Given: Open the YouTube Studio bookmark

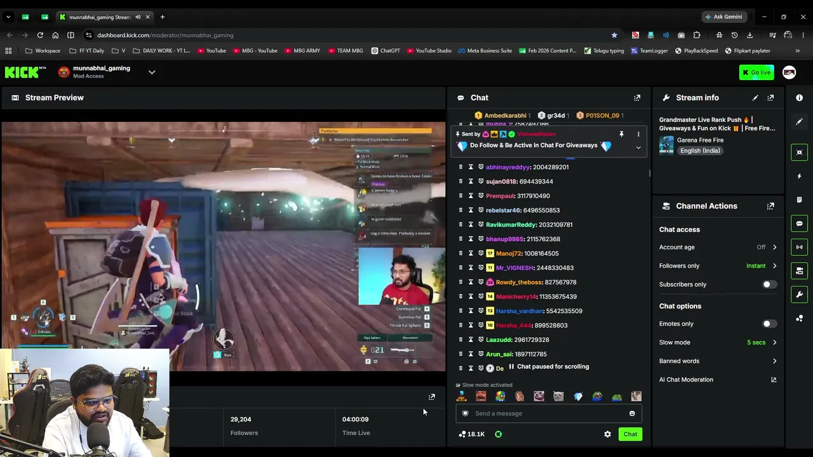Looking at the screenshot, I should point(429,51).
